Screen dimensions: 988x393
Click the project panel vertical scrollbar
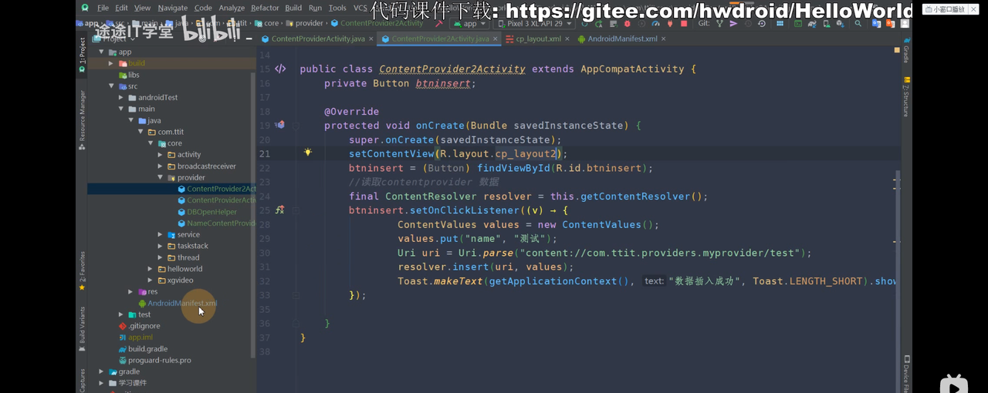pyautogui.click(x=253, y=214)
